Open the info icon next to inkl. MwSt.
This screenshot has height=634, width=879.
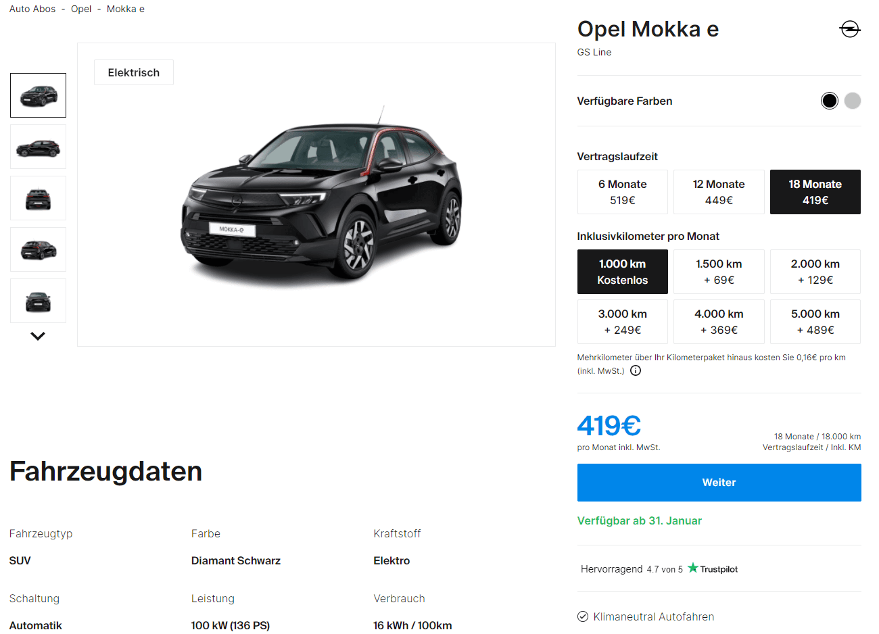tap(636, 370)
